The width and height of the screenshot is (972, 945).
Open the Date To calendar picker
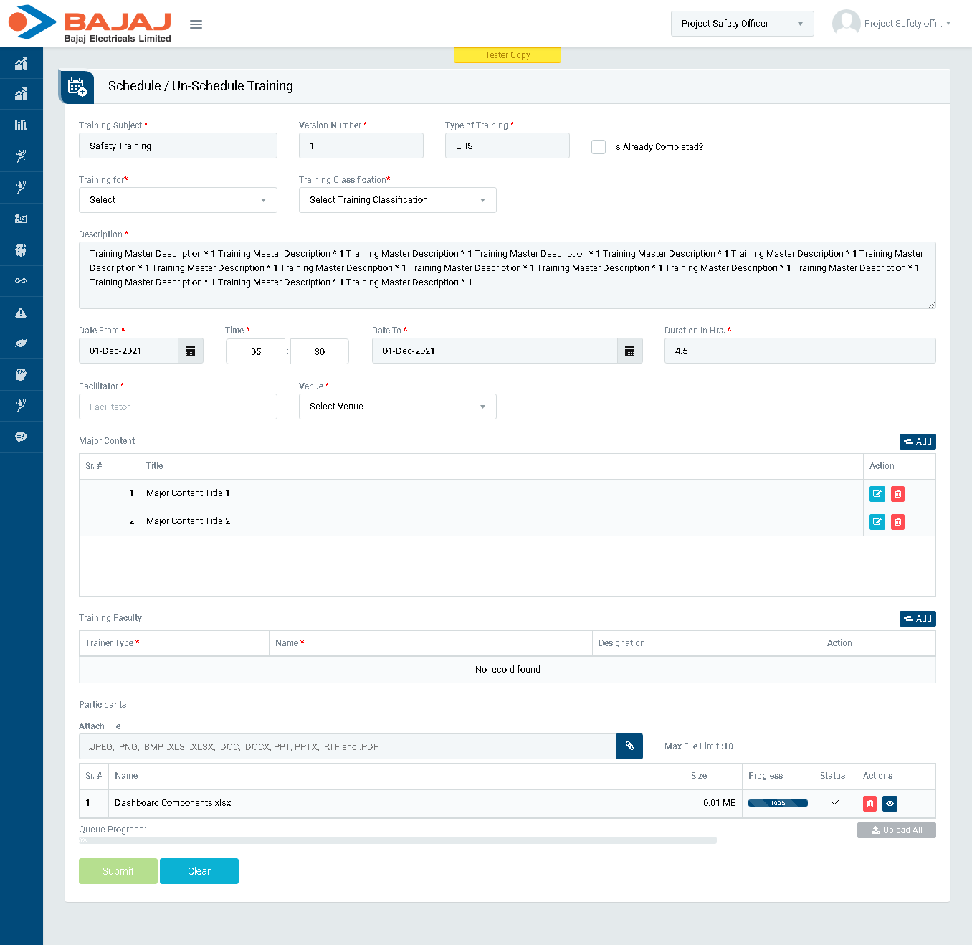[x=629, y=351]
